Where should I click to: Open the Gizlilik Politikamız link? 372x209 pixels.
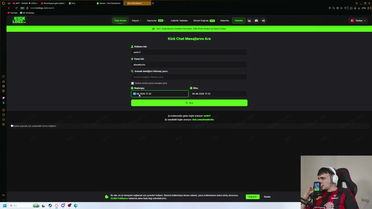tap(119, 199)
